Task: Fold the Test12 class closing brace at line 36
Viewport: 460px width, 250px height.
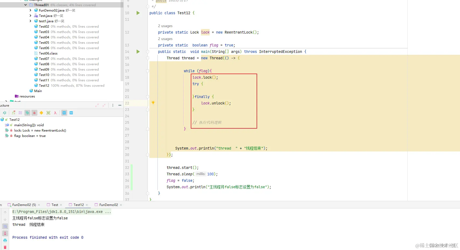Action: [148, 193]
